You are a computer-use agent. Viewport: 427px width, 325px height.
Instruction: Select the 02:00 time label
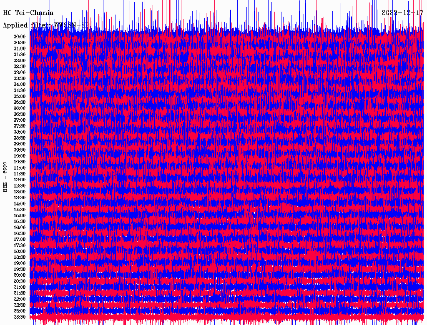pyautogui.click(x=20, y=60)
